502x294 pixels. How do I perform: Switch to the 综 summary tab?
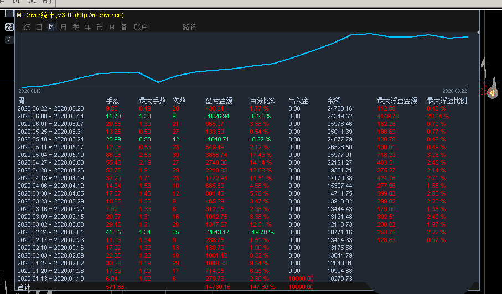(x=27, y=27)
